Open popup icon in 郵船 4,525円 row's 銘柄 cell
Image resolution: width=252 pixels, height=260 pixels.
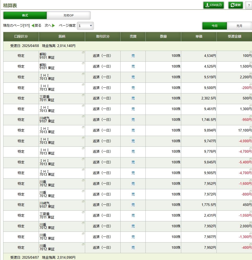click(x=83, y=63)
